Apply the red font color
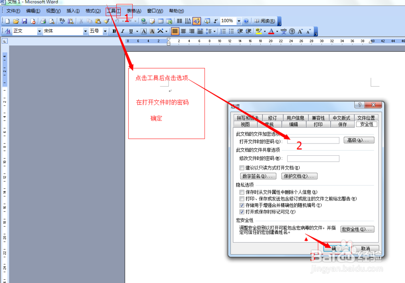The width and height of the screenshot is (405, 283). [x=271, y=31]
